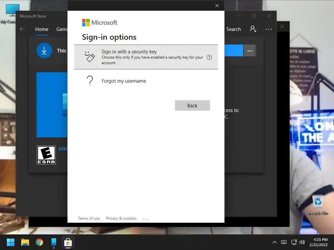Click the Microsoft logo in dialog
The width and height of the screenshot is (334, 250).
99,22
